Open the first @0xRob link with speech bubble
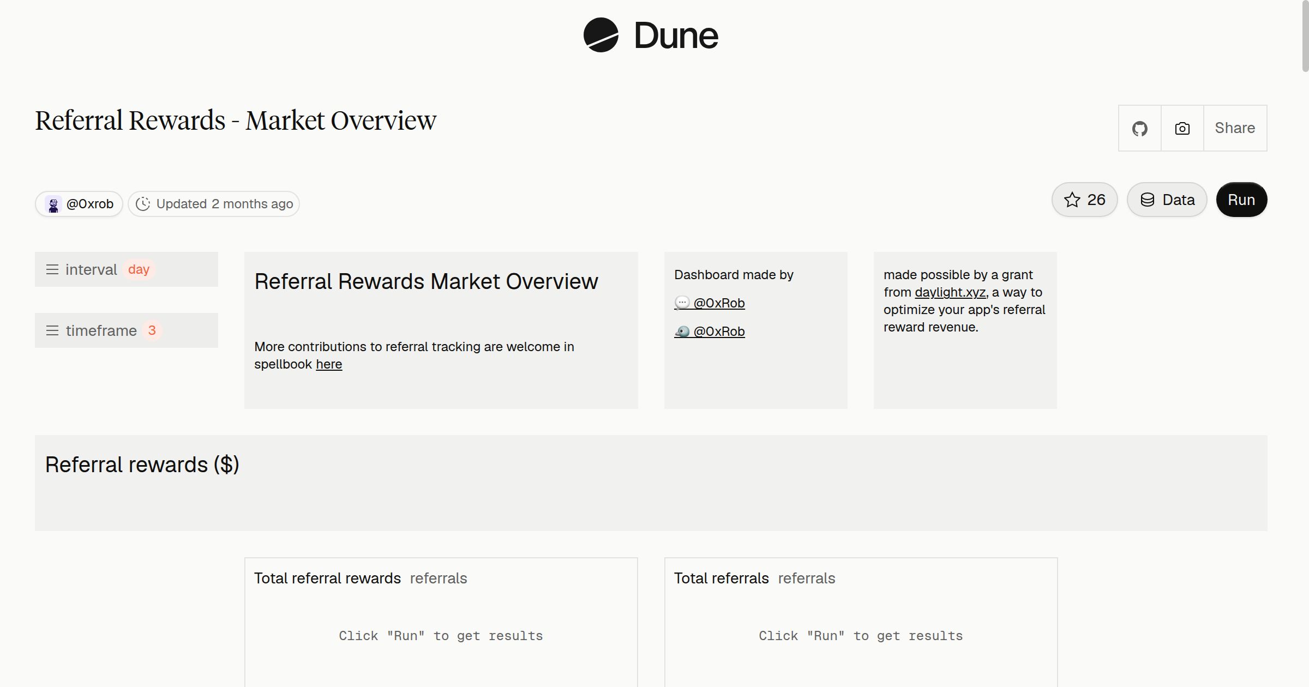Image resolution: width=1309 pixels, height=687 pixels. [x=710, y=303]
